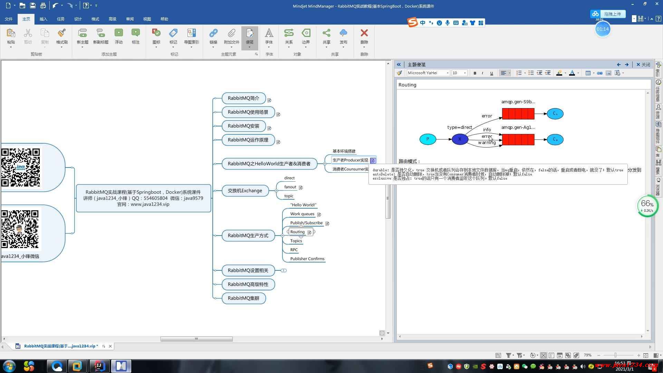Collapse notes pane with double chevron

coord(399,65)
